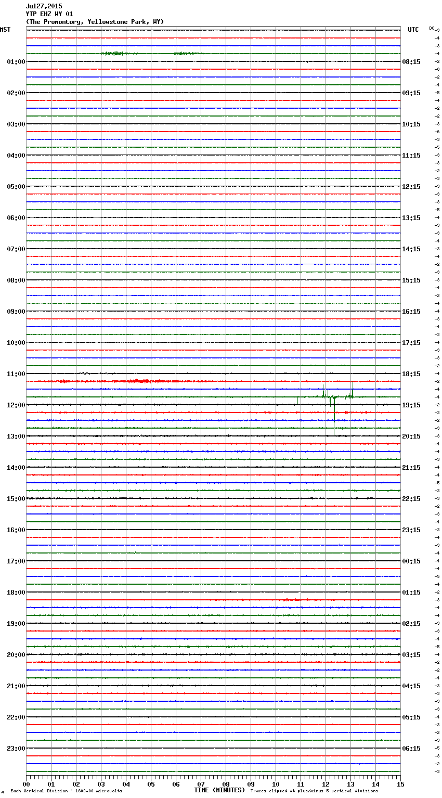
Task: Click the 10:15 UTC time label
Action: [x=411, y=124]
